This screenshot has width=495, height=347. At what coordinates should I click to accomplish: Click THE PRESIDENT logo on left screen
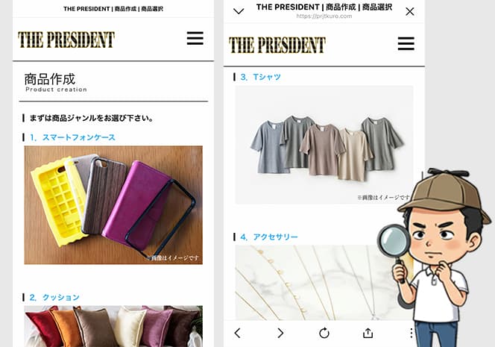tap(66, 40)
